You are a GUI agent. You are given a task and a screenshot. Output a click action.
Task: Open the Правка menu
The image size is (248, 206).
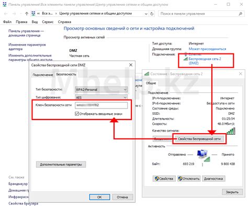(21, 22)
